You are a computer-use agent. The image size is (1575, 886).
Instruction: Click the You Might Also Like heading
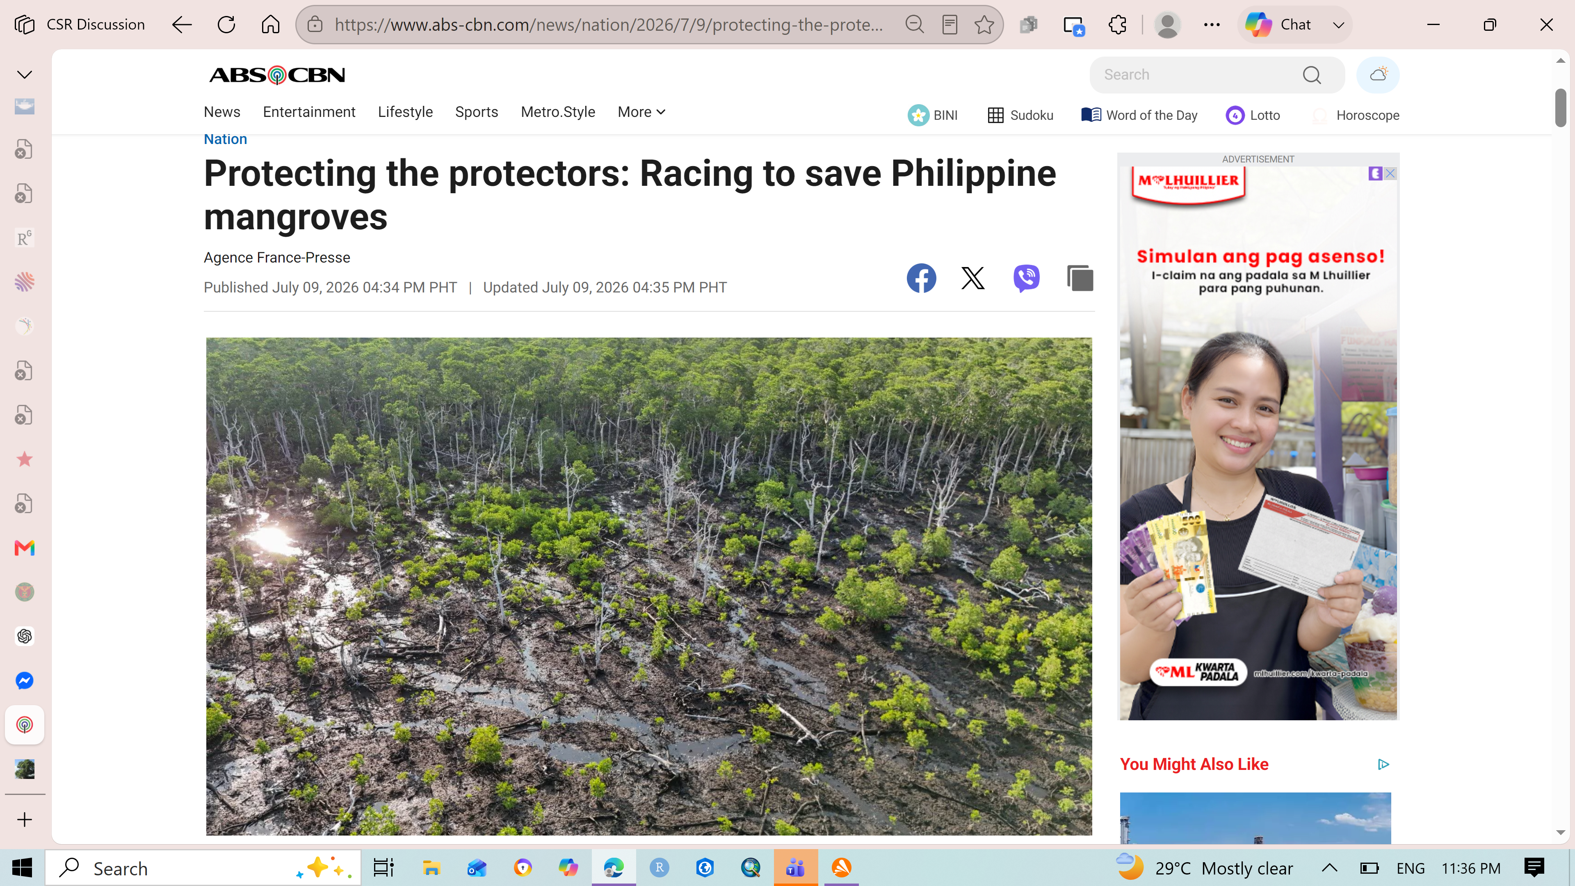(1194, 764)
